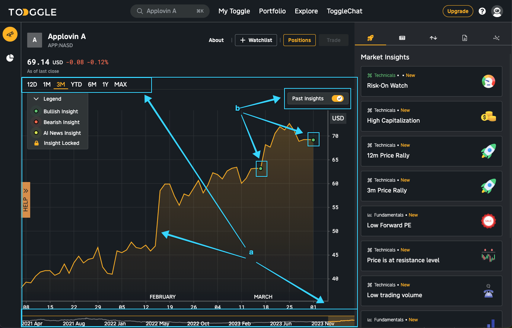Click the About link
This screenshot has height=328, width=512.
(216, 40)
